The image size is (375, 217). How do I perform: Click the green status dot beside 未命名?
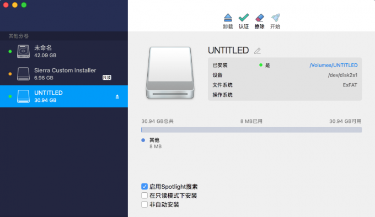coord(10,51)
